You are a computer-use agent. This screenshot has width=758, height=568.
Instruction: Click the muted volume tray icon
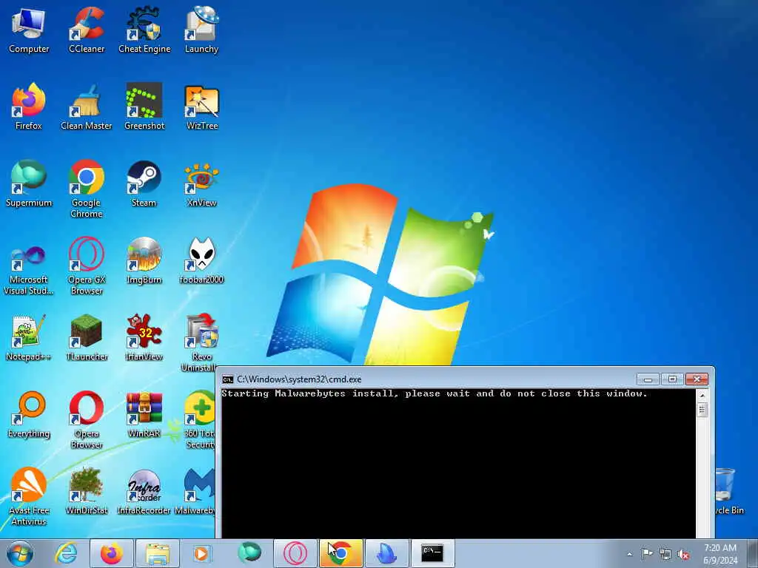coord(683,554)
